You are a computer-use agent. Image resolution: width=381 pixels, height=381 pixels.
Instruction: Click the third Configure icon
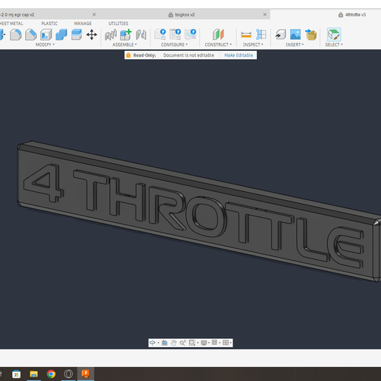pyautogui.click(x=190, y=34)
